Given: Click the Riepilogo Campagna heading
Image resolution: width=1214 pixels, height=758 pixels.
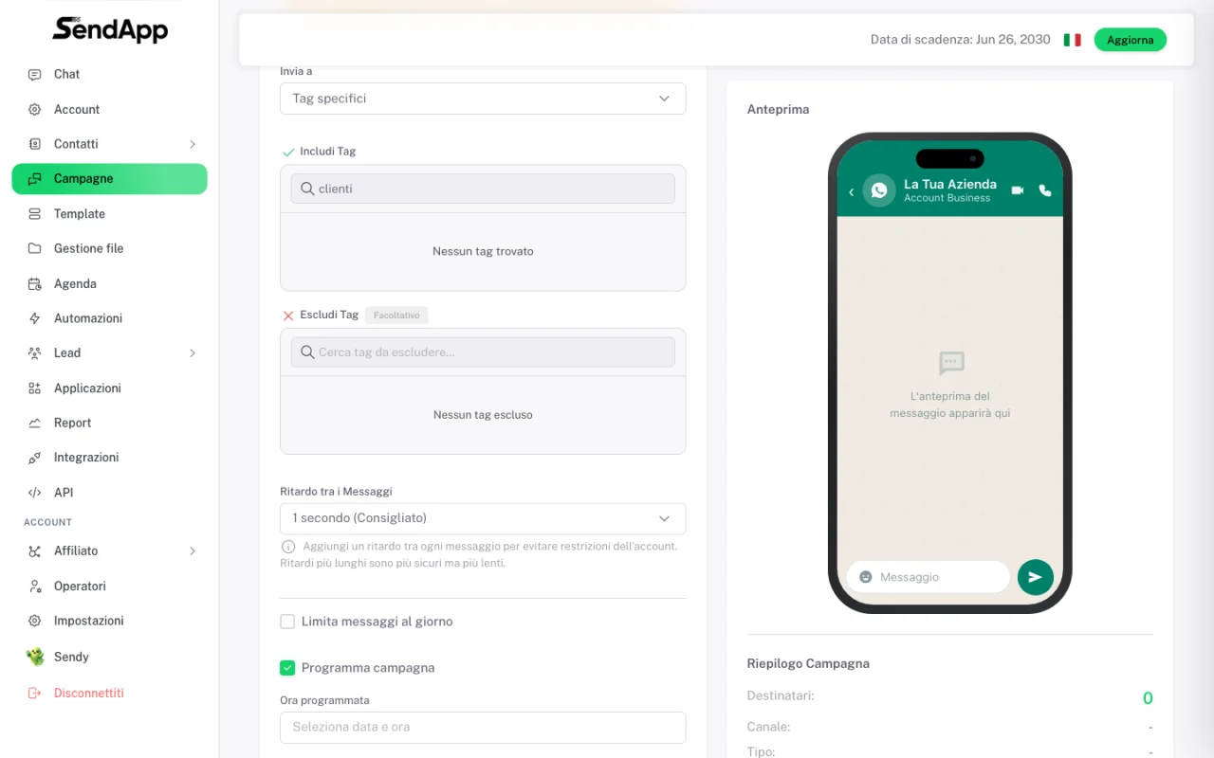Looking at the screenshot, I should tap(808, 663).
